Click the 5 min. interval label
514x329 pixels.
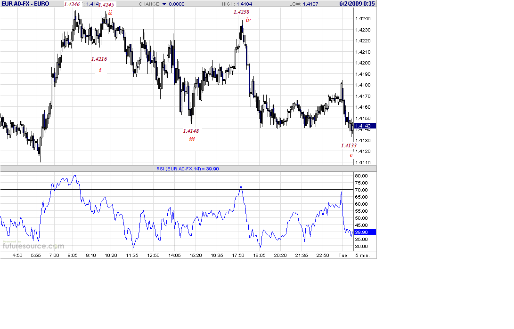pos(362,256)
